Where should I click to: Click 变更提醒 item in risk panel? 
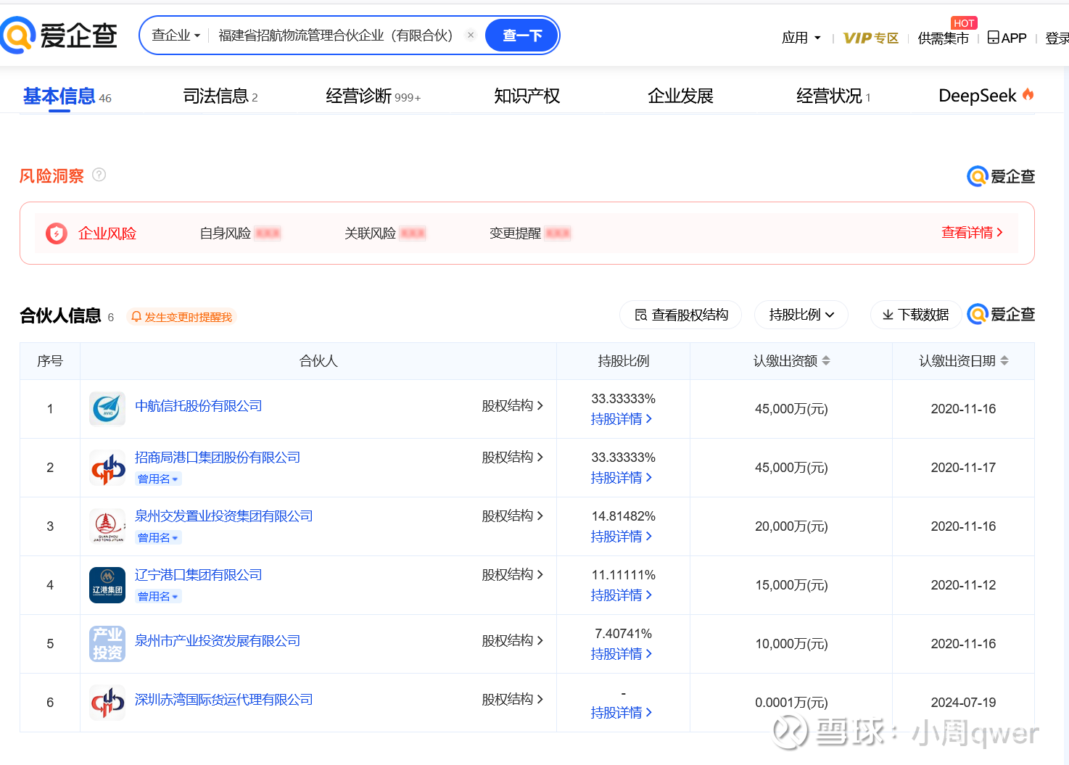pyautogui.click(x=530, y=233)
